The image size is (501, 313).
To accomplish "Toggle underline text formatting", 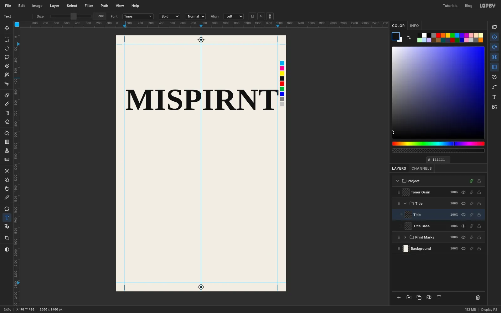I will pyautogui.click(x=252, y=16).
